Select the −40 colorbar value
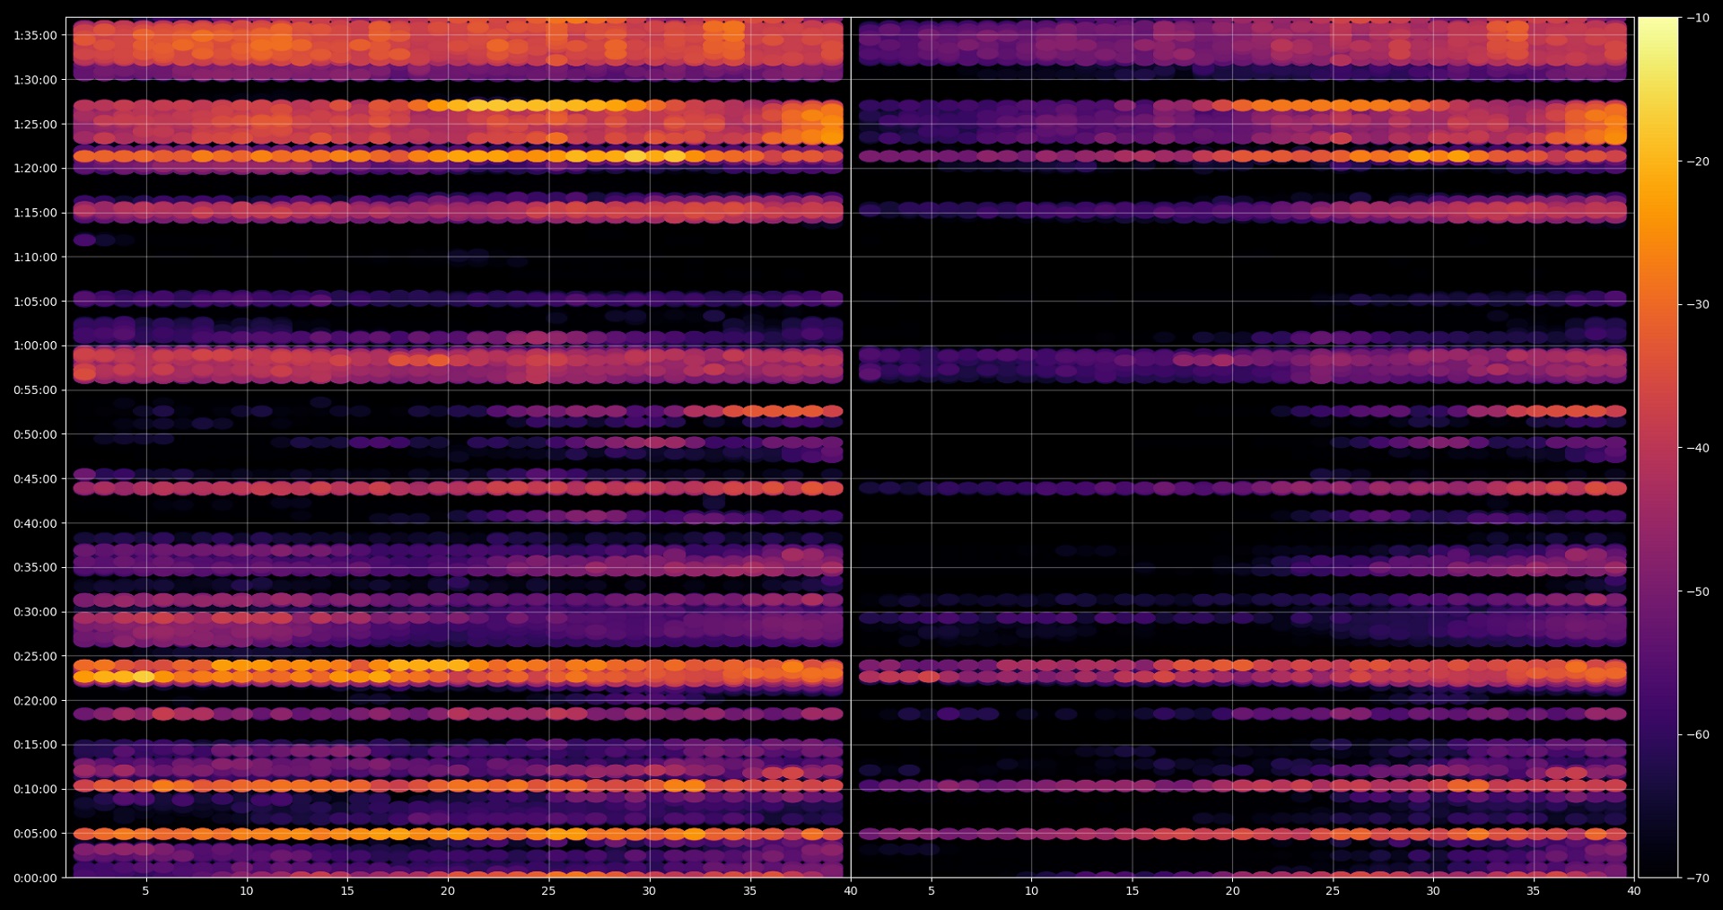Viewport: 1723px width, 910px height. point(1698,448)
